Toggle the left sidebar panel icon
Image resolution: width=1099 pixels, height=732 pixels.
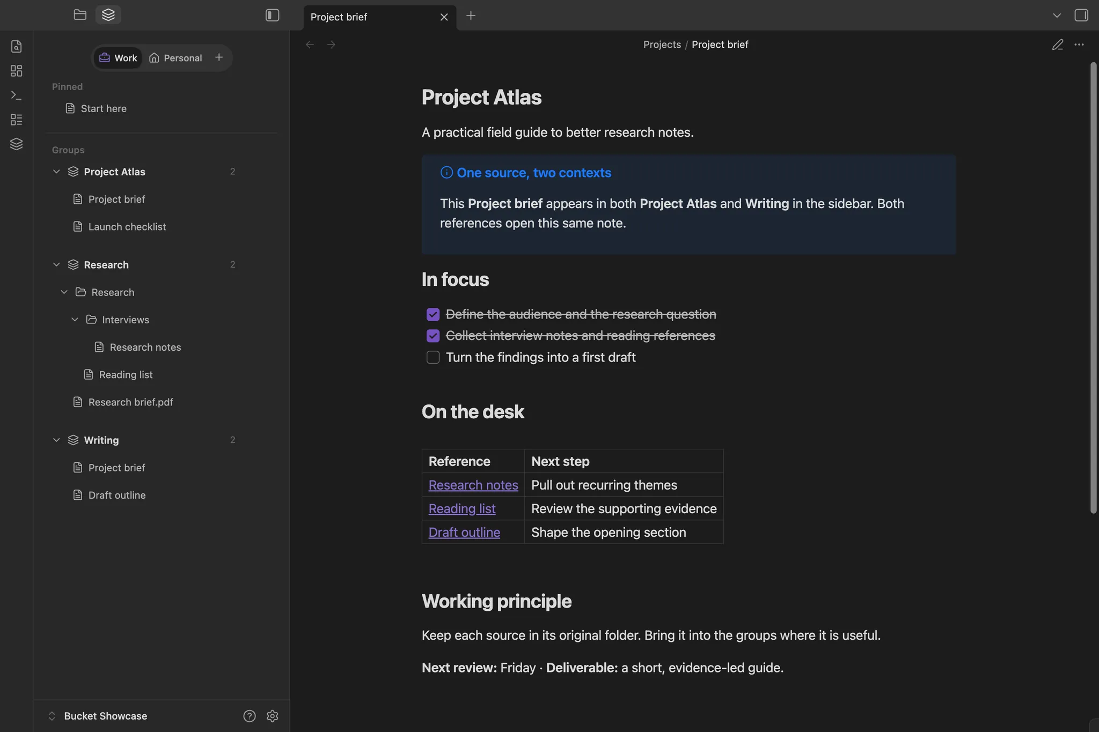pyautogui.click(x=273, y=15)
